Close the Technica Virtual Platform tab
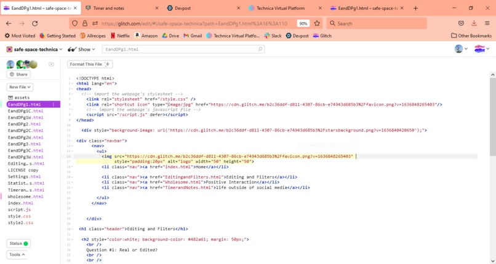Screen dimensions: 496x264 coord(320,8)
